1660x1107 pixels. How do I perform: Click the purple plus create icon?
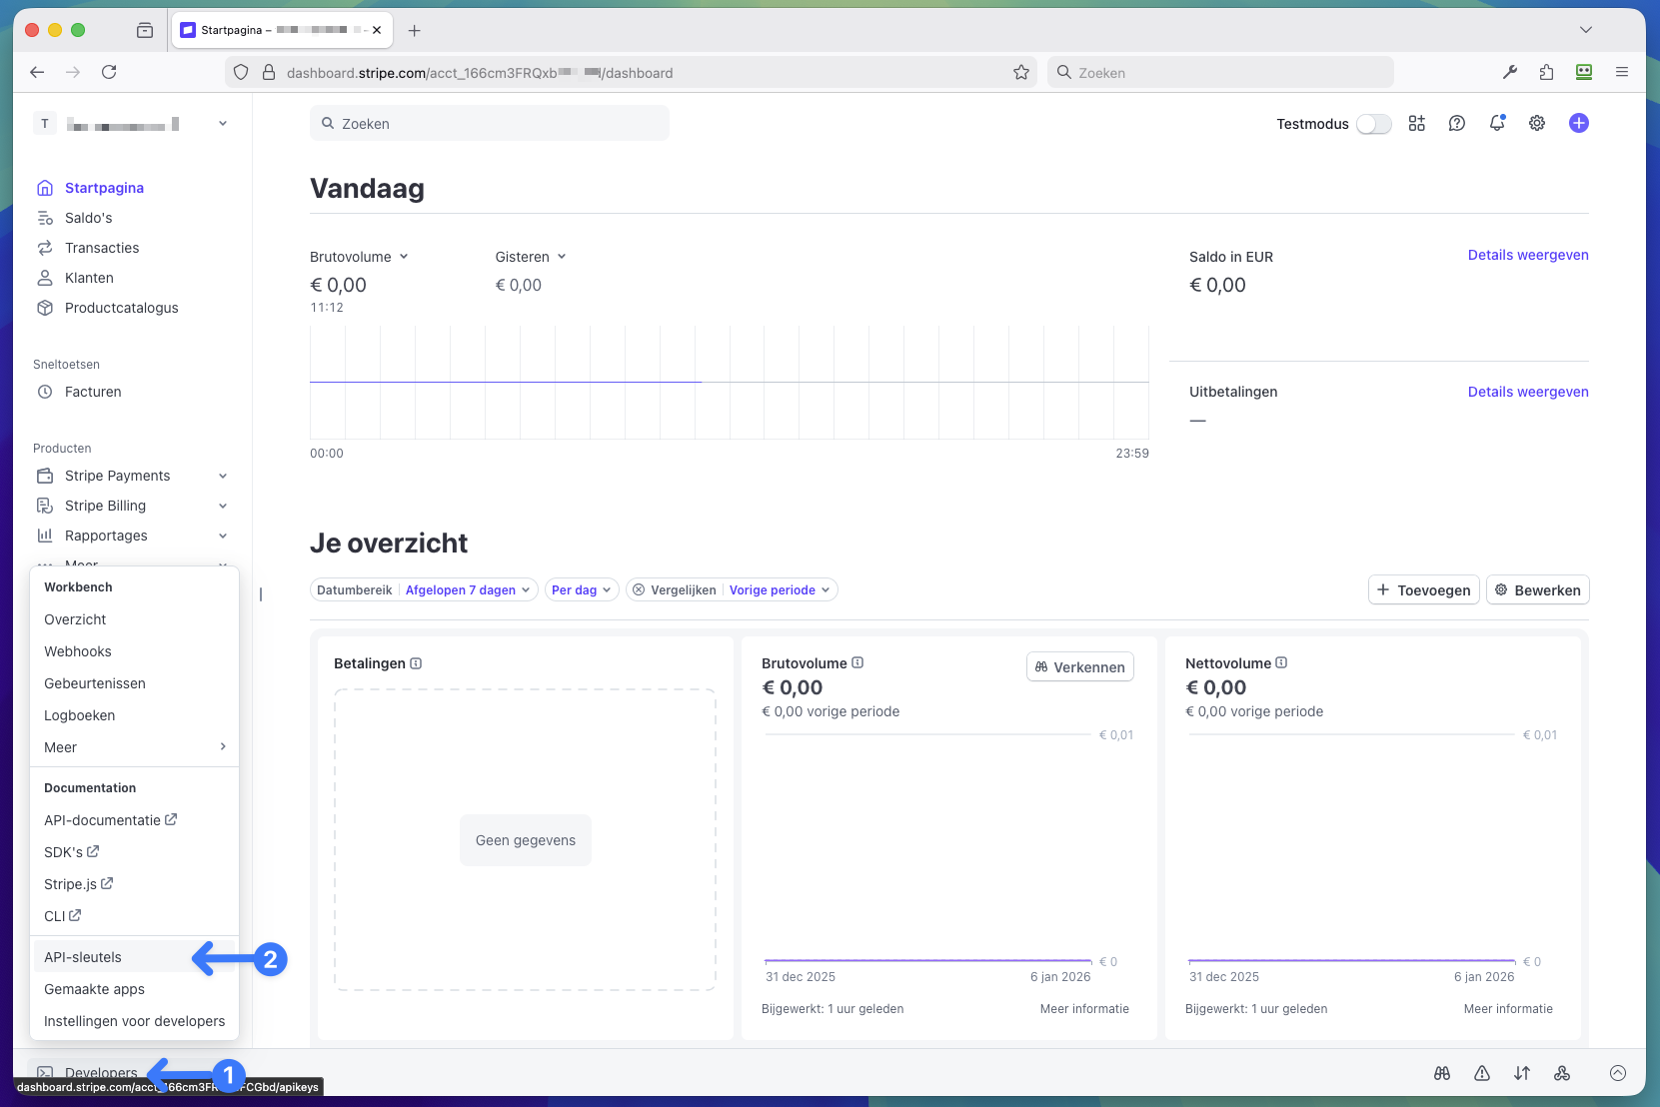click(x=1579, y=123)
